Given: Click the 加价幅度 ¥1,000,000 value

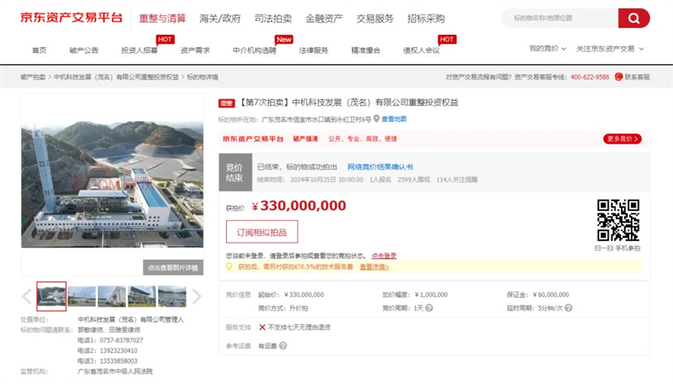Looking at the screenshot, I should pyautogui.click(x=431, y=295).
